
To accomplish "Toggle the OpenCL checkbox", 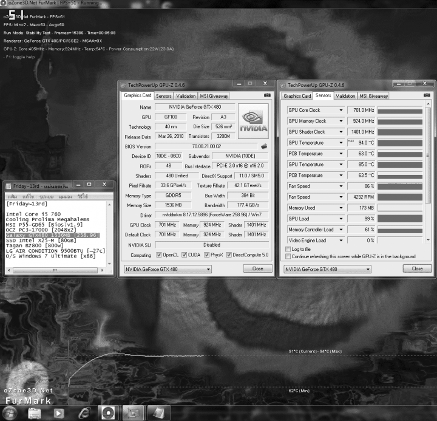I will 159,255.
